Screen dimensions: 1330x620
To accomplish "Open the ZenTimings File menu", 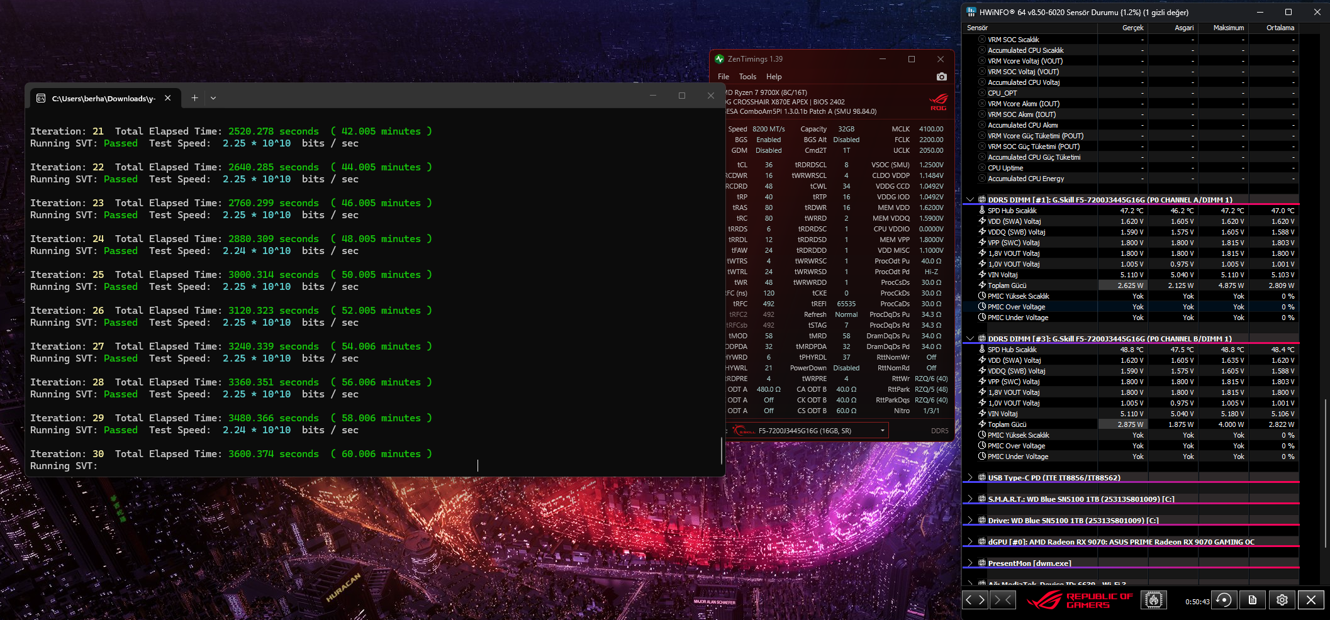I will pyautogui.click(x=724, y=77).
